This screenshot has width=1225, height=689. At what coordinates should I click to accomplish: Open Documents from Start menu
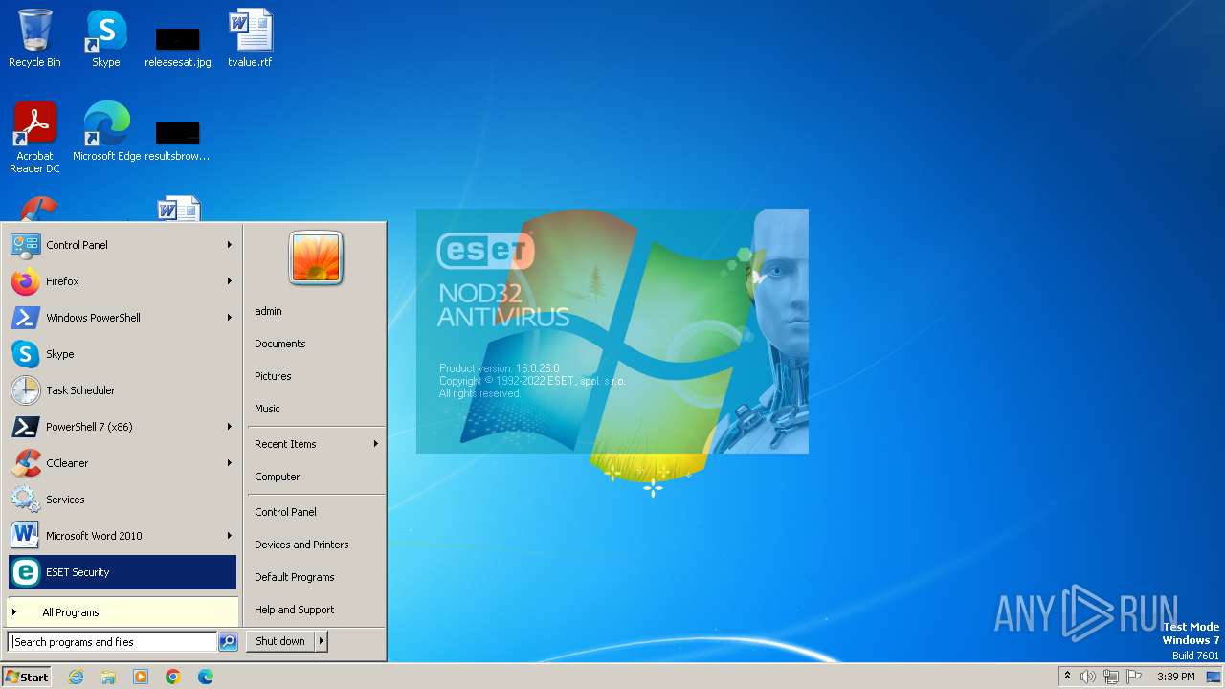click(x=316, y=344)
